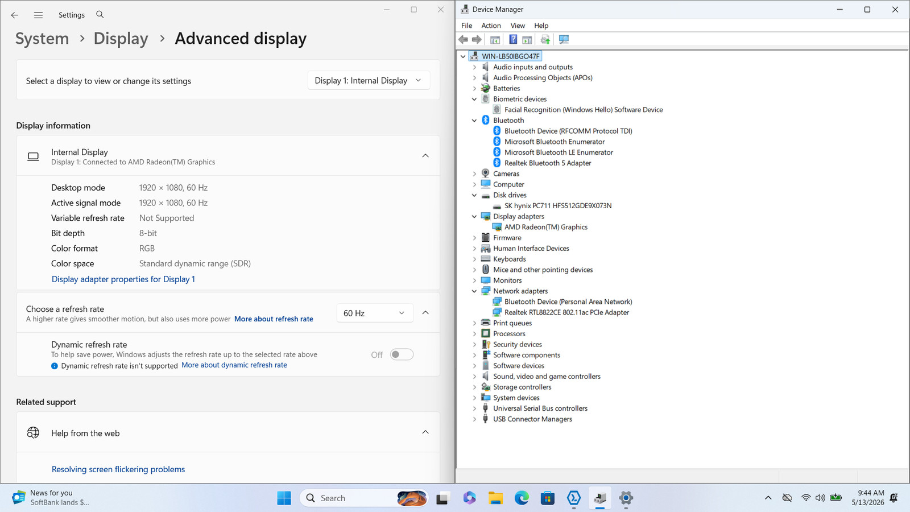The image size is (910, 512).
Task: Open More about dynamic refresh rate link
Action: click(234, 365)
